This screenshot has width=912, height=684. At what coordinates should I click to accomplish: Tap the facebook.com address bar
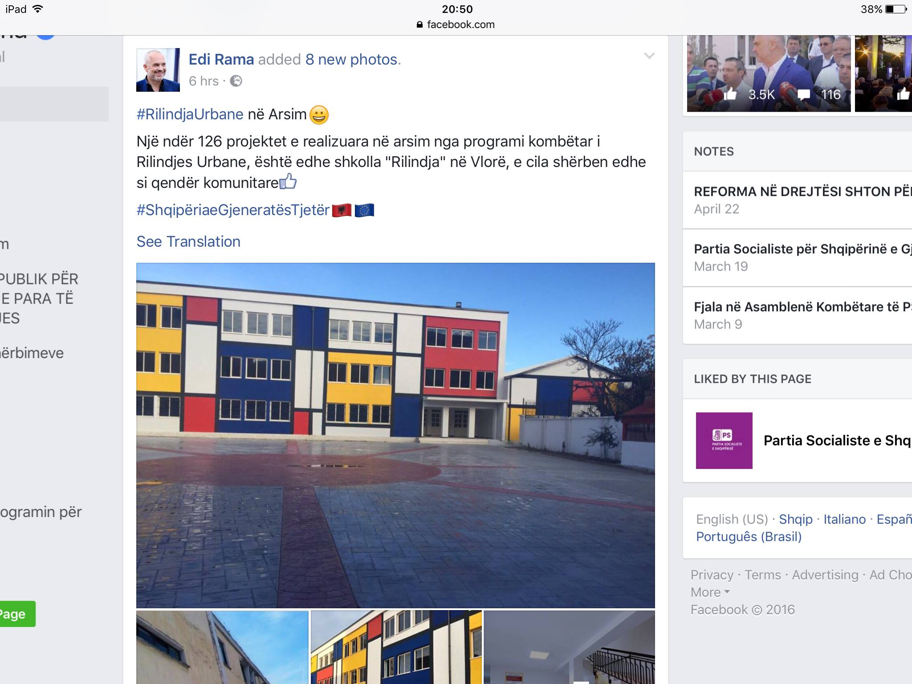456,24
